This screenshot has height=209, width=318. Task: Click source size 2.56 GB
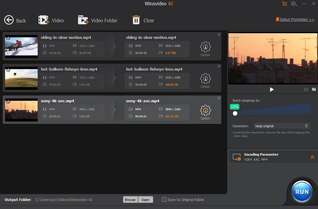tap(84, 116)
